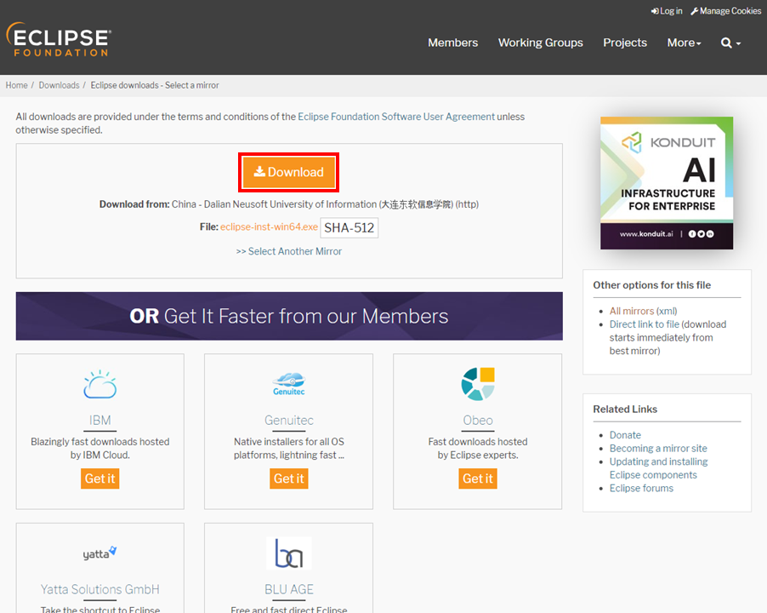This screenshot has height=613, width=767.
Task: Expand the More menu
Action: click(684, 43)
